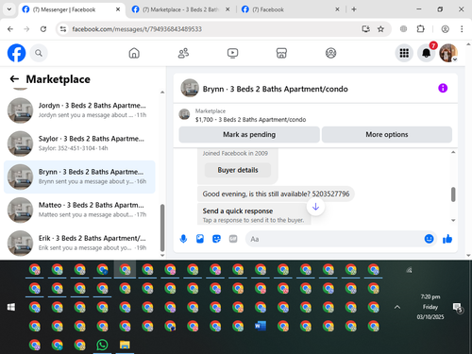Image resolution: width=472 pixels, height=354 pixels.
Task: Open the Windows Start button
Action: pyautogui.click(x=11, y=307)
